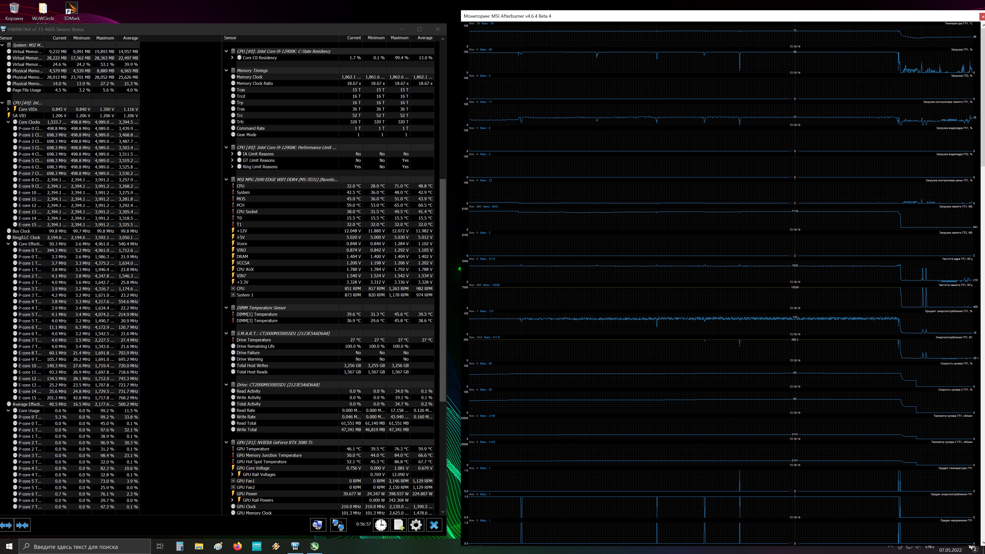Screen dimensions: 985x554
Task: Collapse the Core Clocks tree node
Action: point(8,122)
